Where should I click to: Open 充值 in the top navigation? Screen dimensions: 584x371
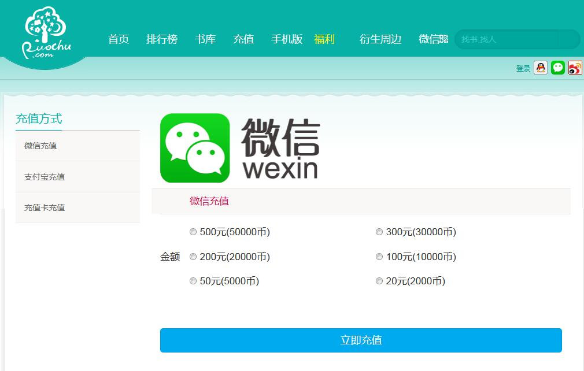tap(243, 39)
